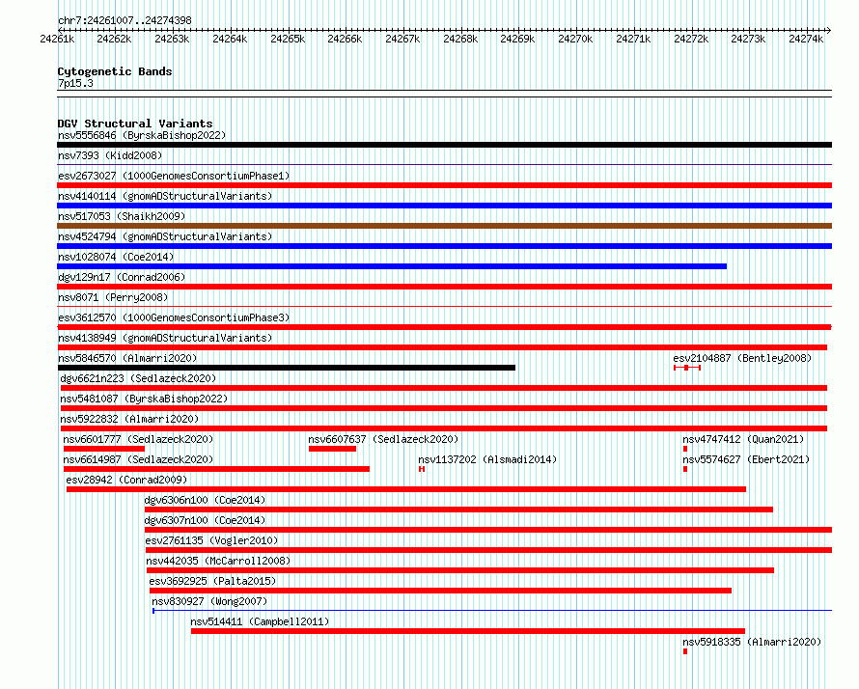Image resolution: width=859 pixels, height=689 pixels.
Task: Click the chr7:24261007..24274398 coordinate label
Action: [125, 20]
